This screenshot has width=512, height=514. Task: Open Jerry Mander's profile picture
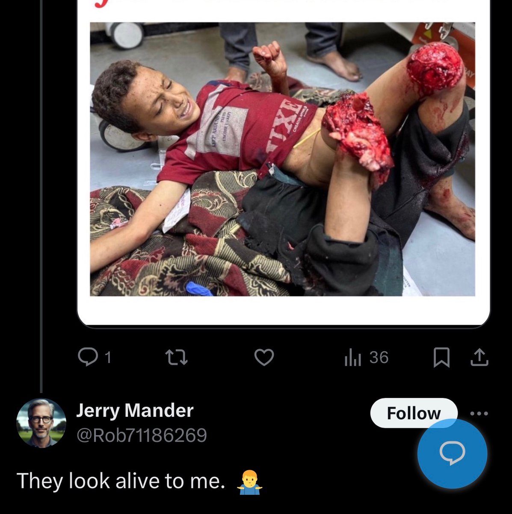pos(41,423)
